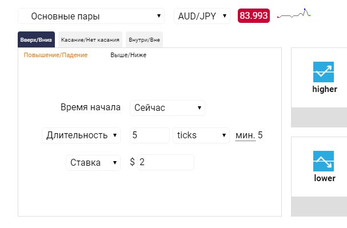Click the red 83.993 price badge
Viewport: 347px width, 228px height.
click(x=254, y=15)
